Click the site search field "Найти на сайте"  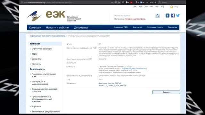click(x=134, y=16)
